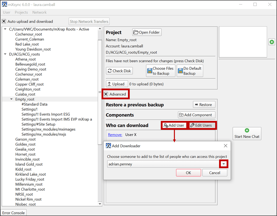
Task: Confirm Add Downloader with OK
Action: coord(188,173)
